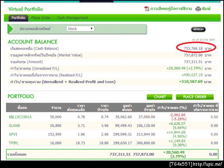The image size is (224, 168).
Task: Select the GLAND stock symbol
Action: click(15, 126)
